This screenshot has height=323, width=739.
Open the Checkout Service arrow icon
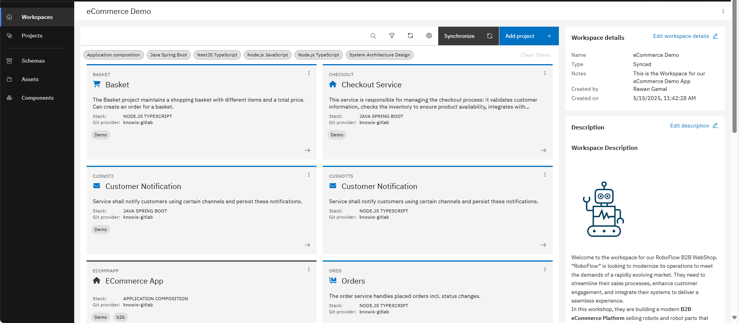[543, 150]
